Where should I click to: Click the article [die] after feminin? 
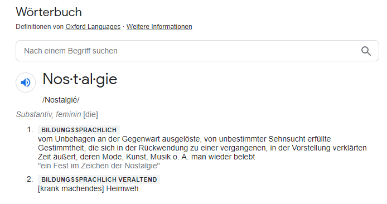90,114
